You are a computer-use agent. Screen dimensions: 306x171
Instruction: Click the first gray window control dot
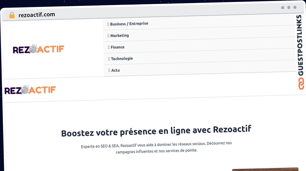[283, 8]
